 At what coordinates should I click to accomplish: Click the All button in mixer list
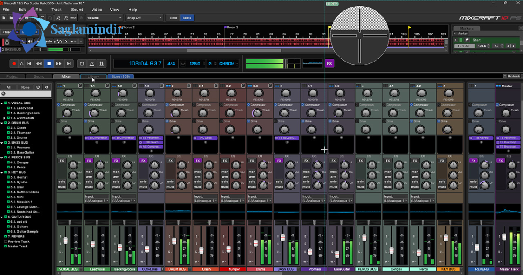(8, 87)
